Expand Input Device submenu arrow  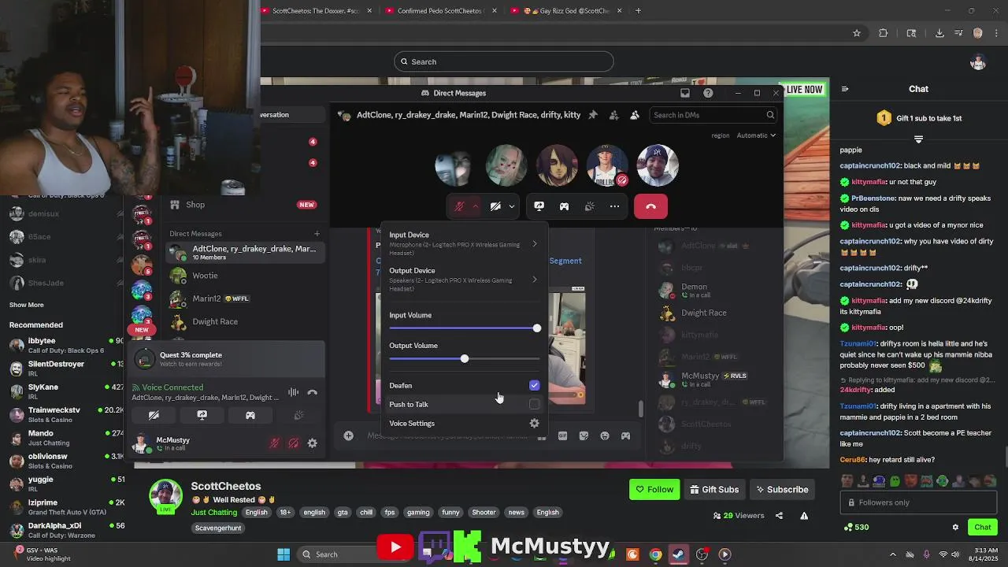(x=535, y=244)
